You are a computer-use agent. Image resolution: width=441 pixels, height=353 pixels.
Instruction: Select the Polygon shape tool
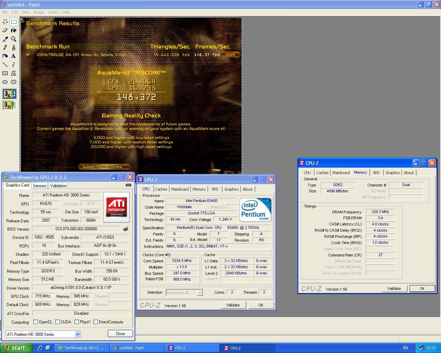(x=14, y=73)
